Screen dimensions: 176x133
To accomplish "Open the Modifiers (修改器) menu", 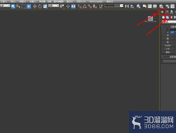I will [42, 2].
